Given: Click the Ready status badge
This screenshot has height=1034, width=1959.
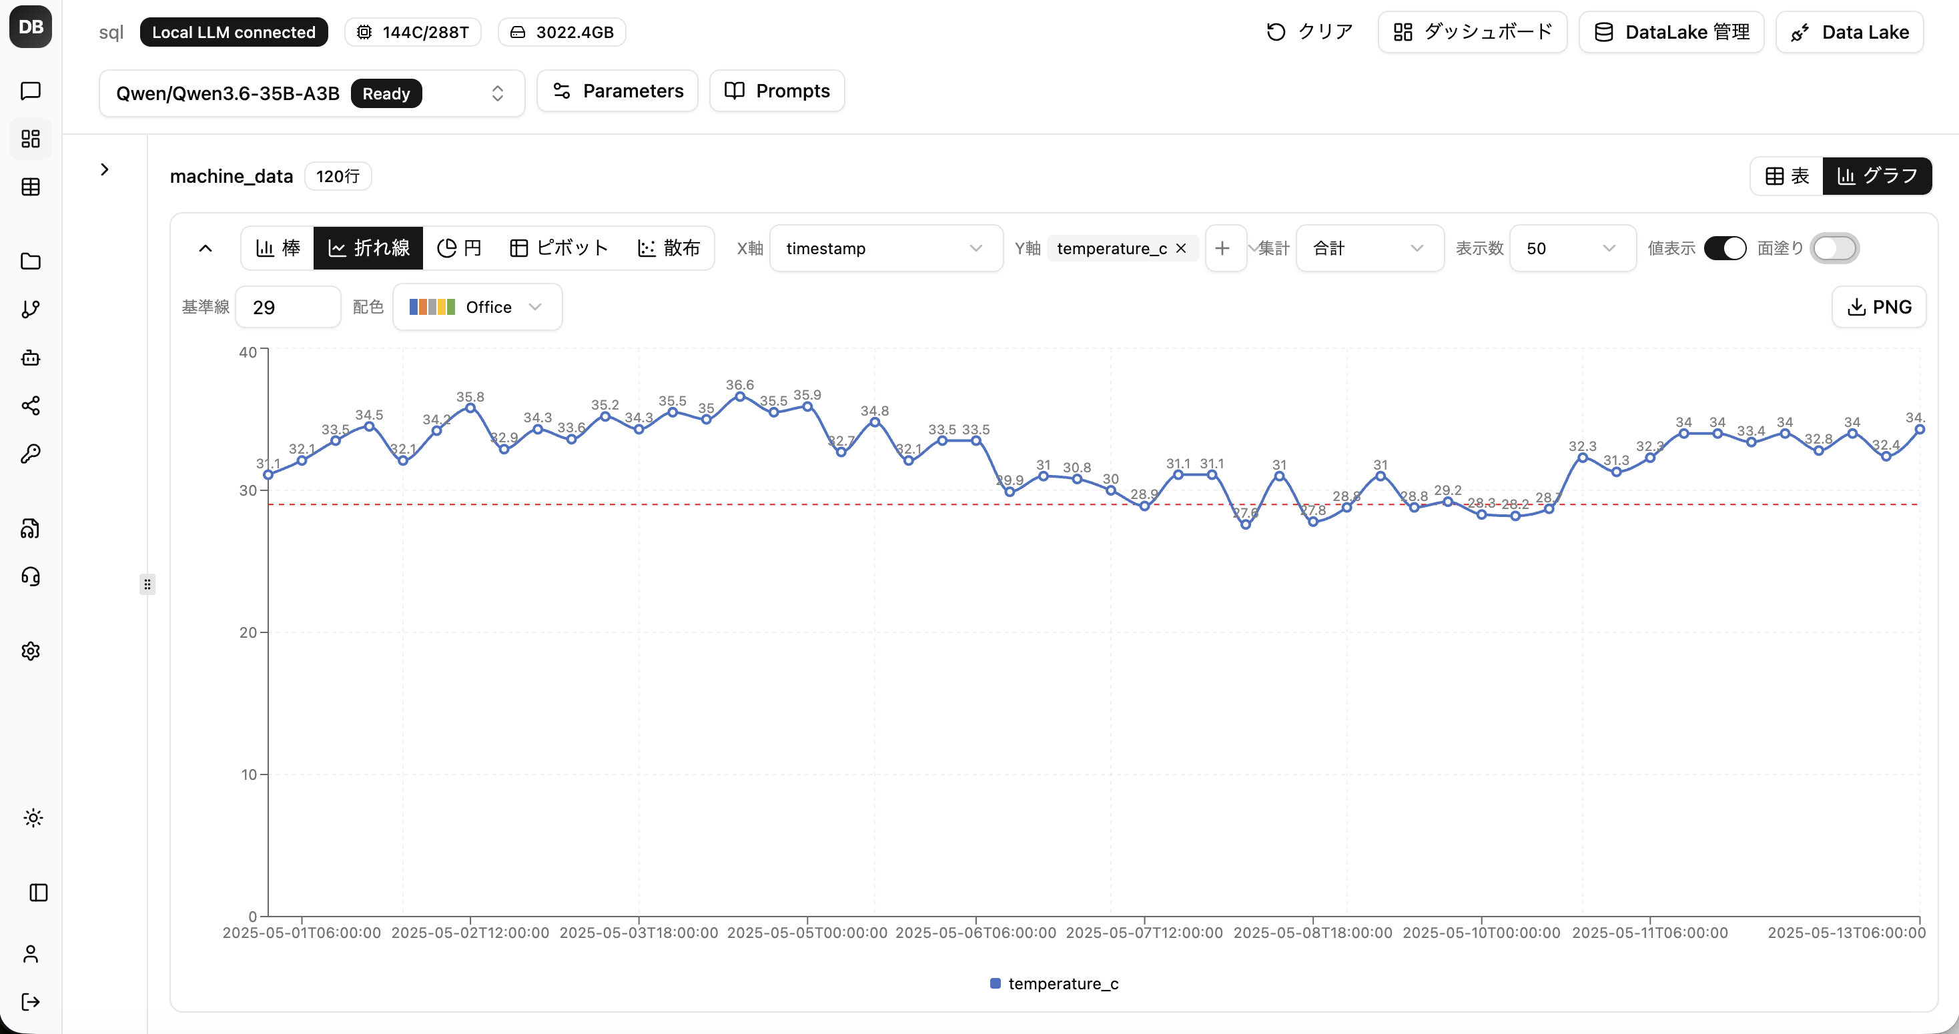Looking at the screenshot, I should click(x=386, y=93).
